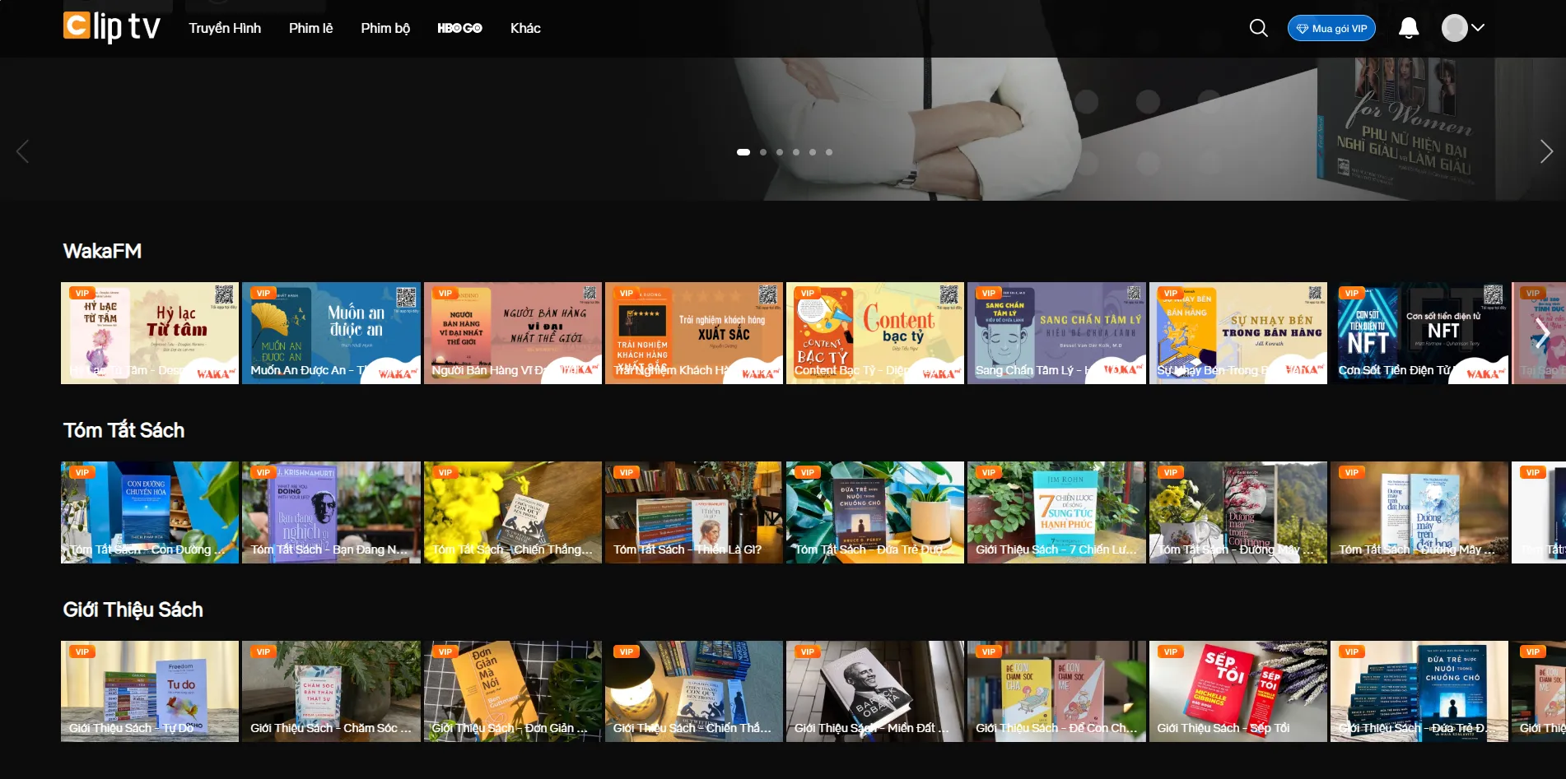This screenshot has width=1566, height=779.
Task: Open the Giới Thiệu Sách section heading
Action: click(133, 610)
